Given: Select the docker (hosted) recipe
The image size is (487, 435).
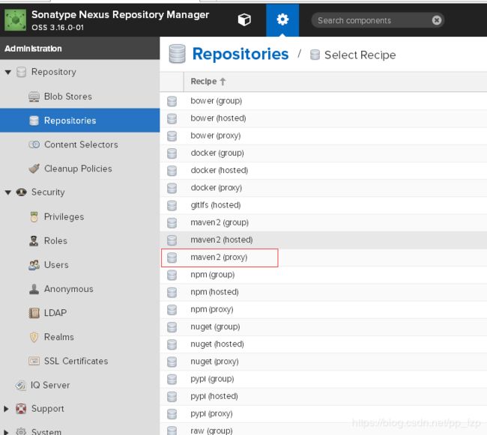Looking at the screenshot, I should click(324, 171).
